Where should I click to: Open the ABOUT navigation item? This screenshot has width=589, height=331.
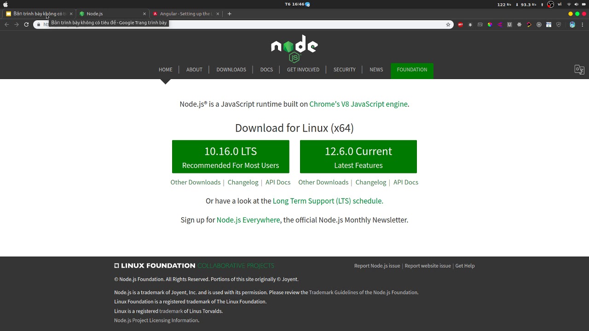pyautogui.click(x=194, y=69)
